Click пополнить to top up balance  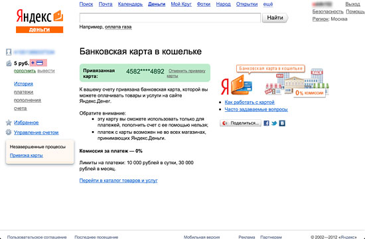tap(25, 71)
